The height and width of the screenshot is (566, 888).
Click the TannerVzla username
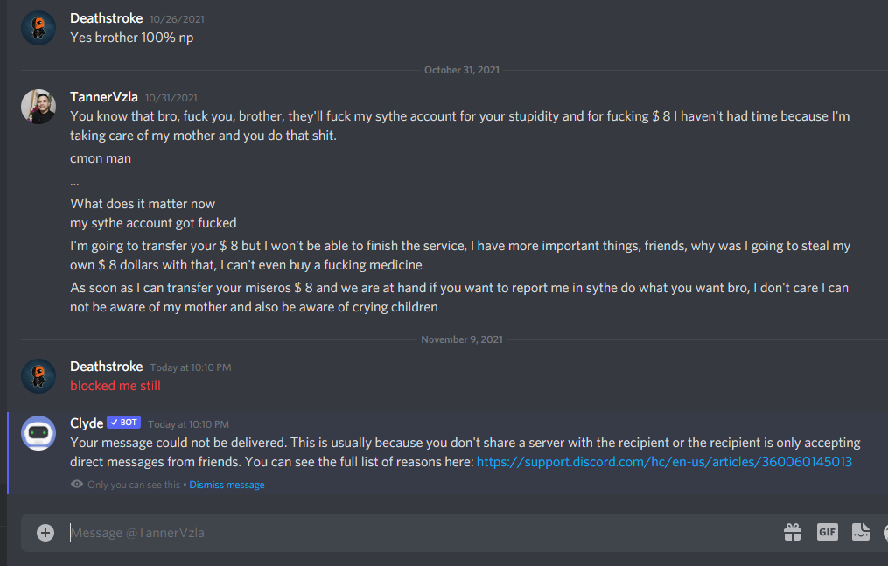point(104,97)
